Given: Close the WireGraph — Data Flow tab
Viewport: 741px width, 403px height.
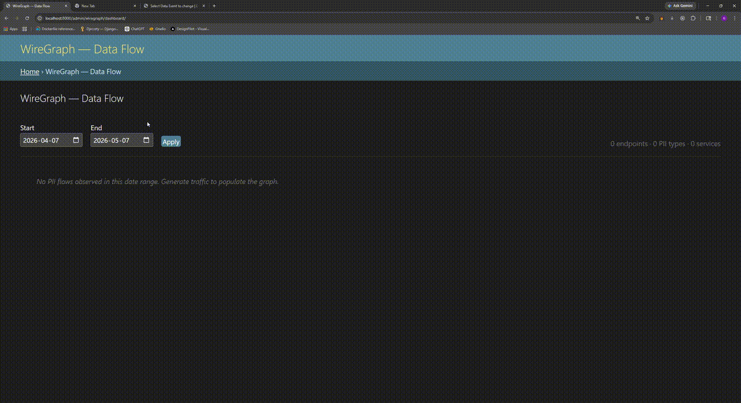Looking at the screenshot, I should tap(65, 6).
